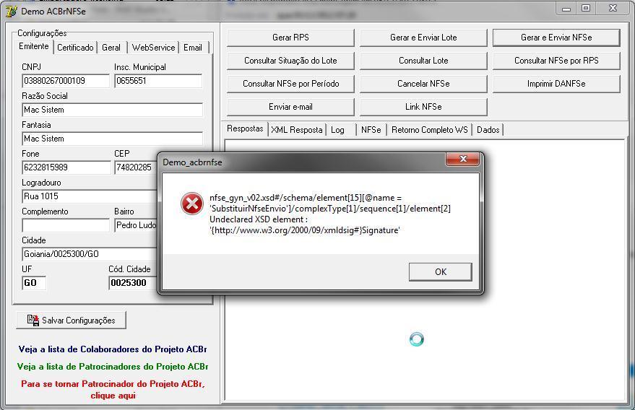The height and width of the screenshot is (410, 635).
Task: Click OK in the error dialog
Action: coord(440,272)
